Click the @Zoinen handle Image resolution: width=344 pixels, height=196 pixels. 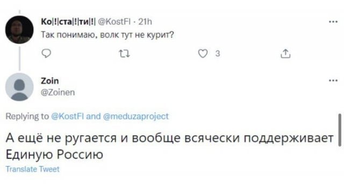click(58, 93)
